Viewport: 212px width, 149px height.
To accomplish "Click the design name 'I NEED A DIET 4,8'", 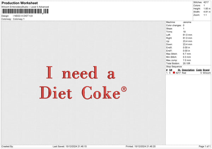I will (x=23, y=16).
